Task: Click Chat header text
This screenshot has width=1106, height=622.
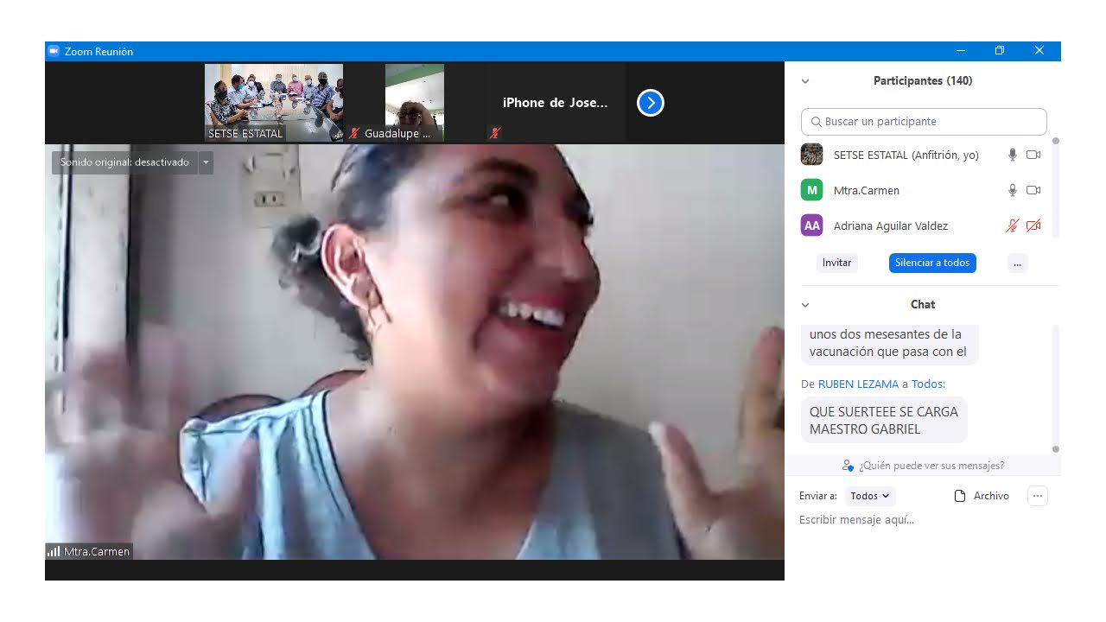Action: (x=923, y=305)
